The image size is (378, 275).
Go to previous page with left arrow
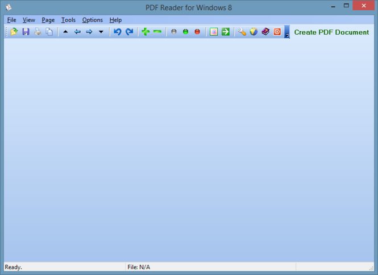(x=77, y=32)
